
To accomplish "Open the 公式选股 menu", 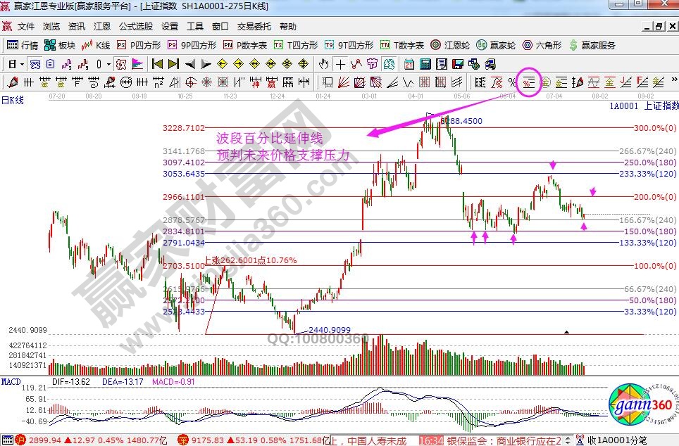I will [x=135, y=27].
